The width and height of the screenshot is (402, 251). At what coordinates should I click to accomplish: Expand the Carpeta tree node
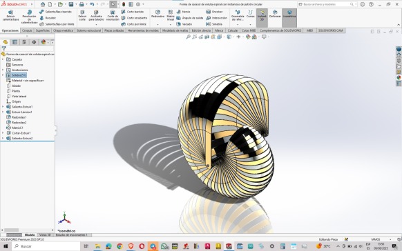click(x=3, y=59)
